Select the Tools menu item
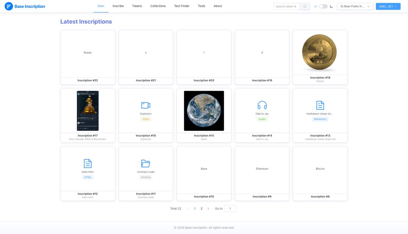The width and height of the screenshot is (408, 234). point(202,6)
